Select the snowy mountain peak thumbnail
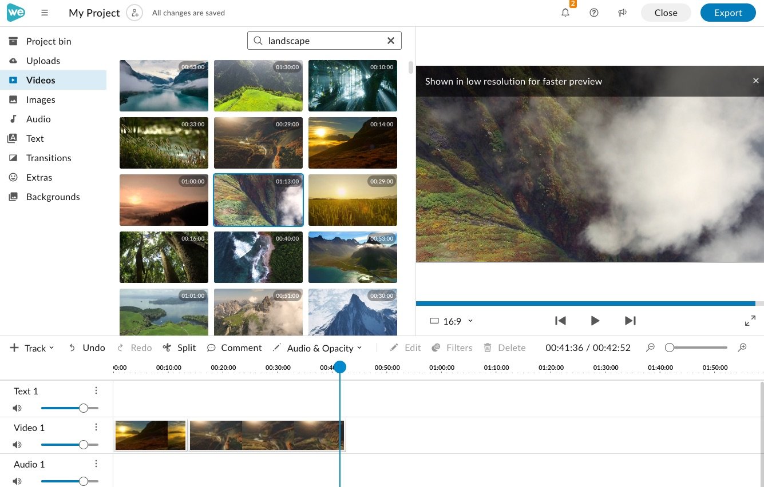This screenshot has width=764, height=487. point(353,312)
